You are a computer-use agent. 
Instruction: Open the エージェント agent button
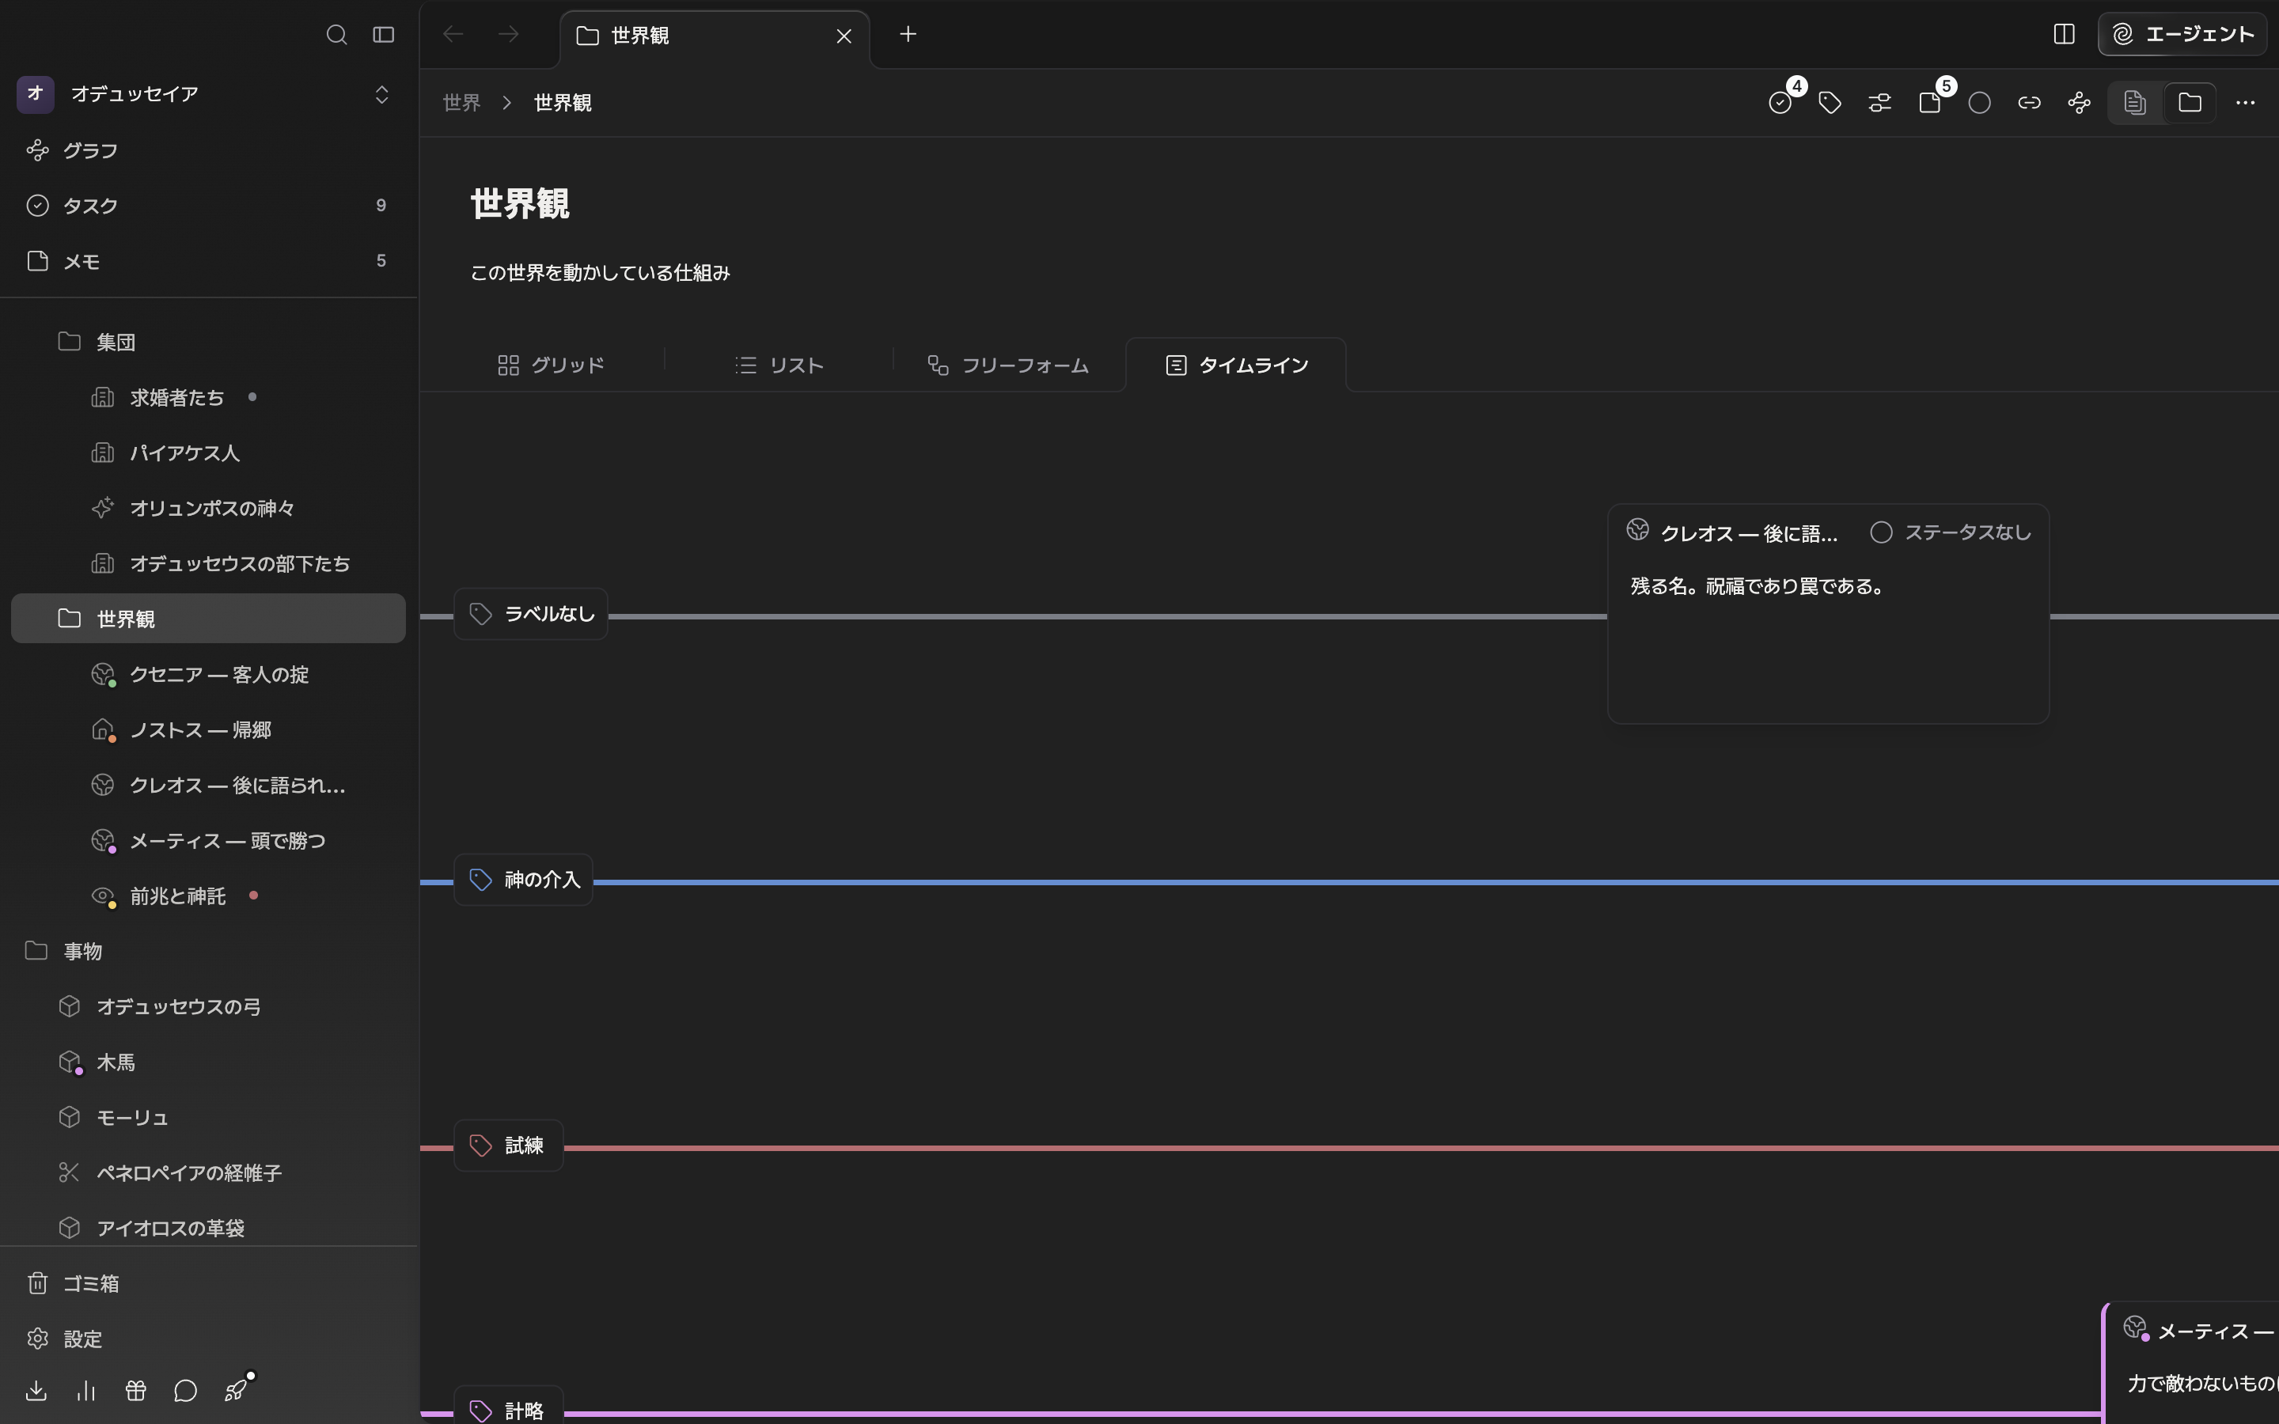point(2182,35)
